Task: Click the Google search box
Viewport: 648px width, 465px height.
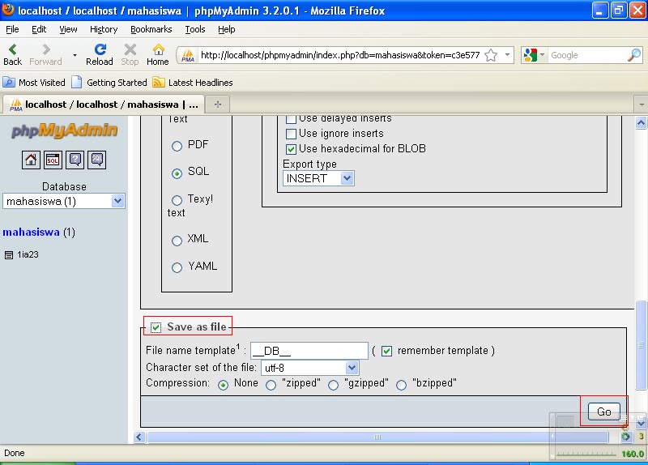Action: [x=587, y=55]
